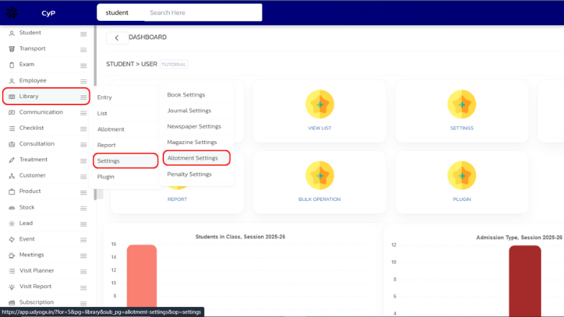
Task: Click the Communication sidebar icon
Action: point(12,112)
